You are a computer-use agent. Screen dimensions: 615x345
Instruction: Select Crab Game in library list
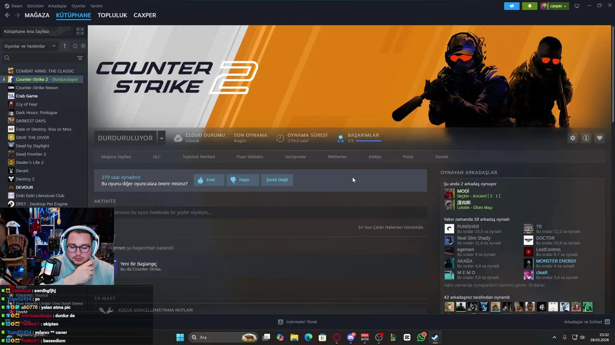[26, 96]
